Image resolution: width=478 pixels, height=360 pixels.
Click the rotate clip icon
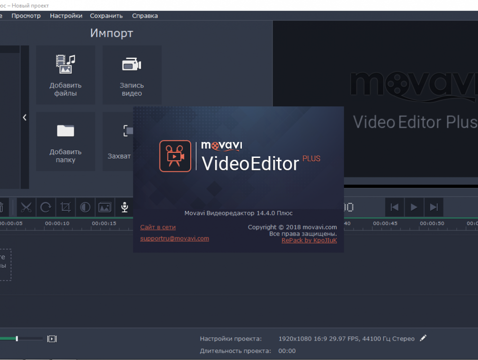tap(46, 207)
